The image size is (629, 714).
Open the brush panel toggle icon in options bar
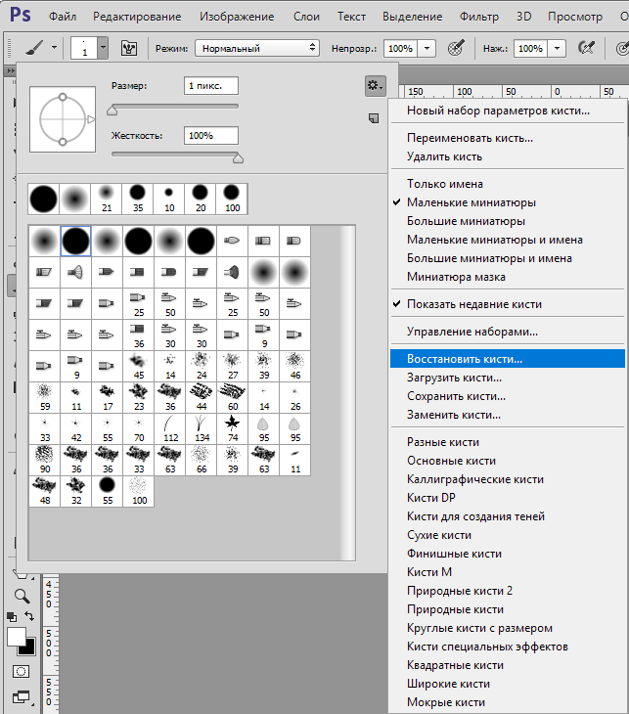tap(128, 47)
